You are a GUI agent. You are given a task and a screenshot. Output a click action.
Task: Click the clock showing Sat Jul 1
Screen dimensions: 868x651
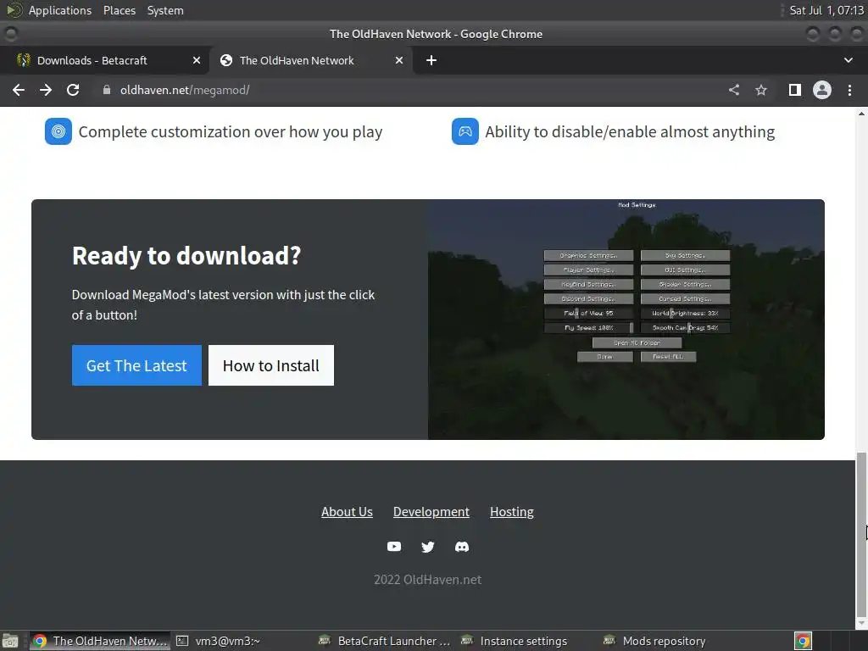[826, 10]
